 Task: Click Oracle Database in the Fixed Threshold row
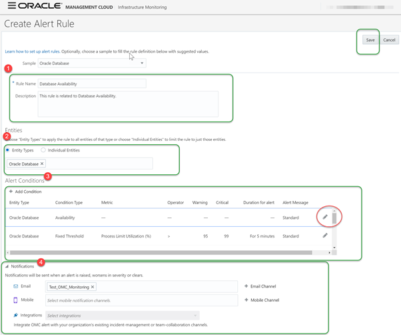coord(24,236)
